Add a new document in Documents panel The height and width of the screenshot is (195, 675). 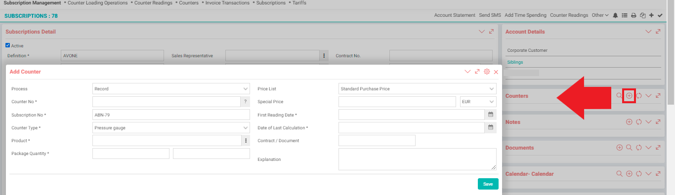tap(619, 147)
